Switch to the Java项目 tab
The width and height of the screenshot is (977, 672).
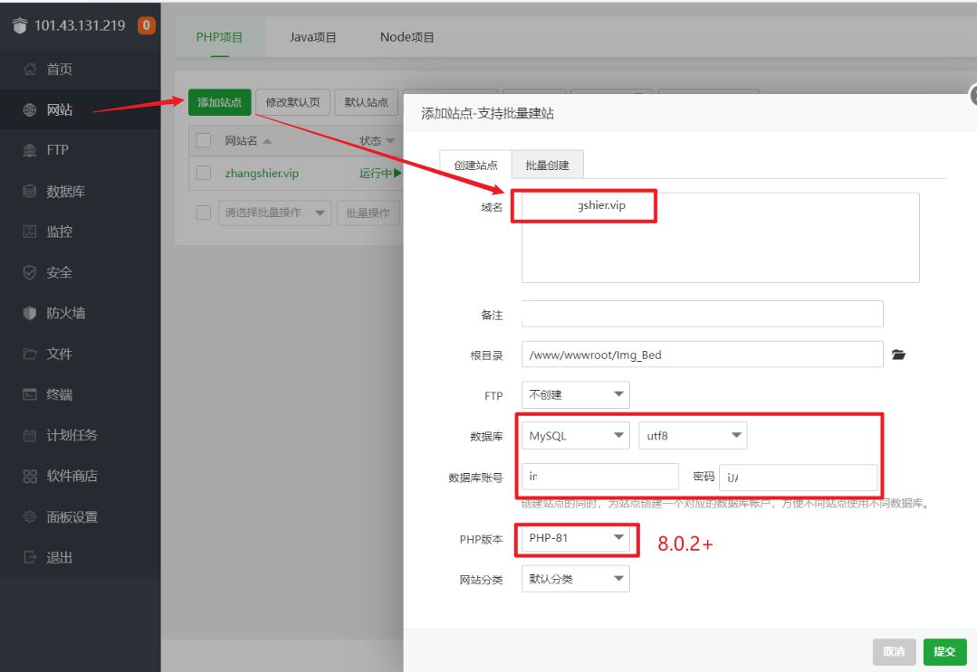(x=313, y=37)
